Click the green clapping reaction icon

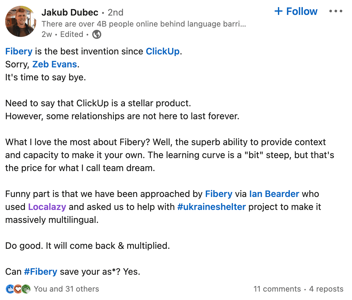(x=26, y=289)
